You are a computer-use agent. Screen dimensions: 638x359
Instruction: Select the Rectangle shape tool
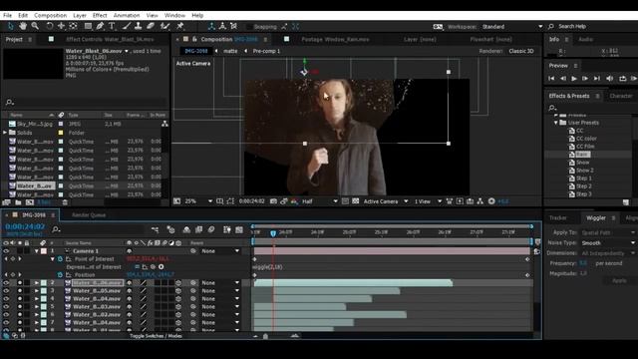tap(88, 26)
